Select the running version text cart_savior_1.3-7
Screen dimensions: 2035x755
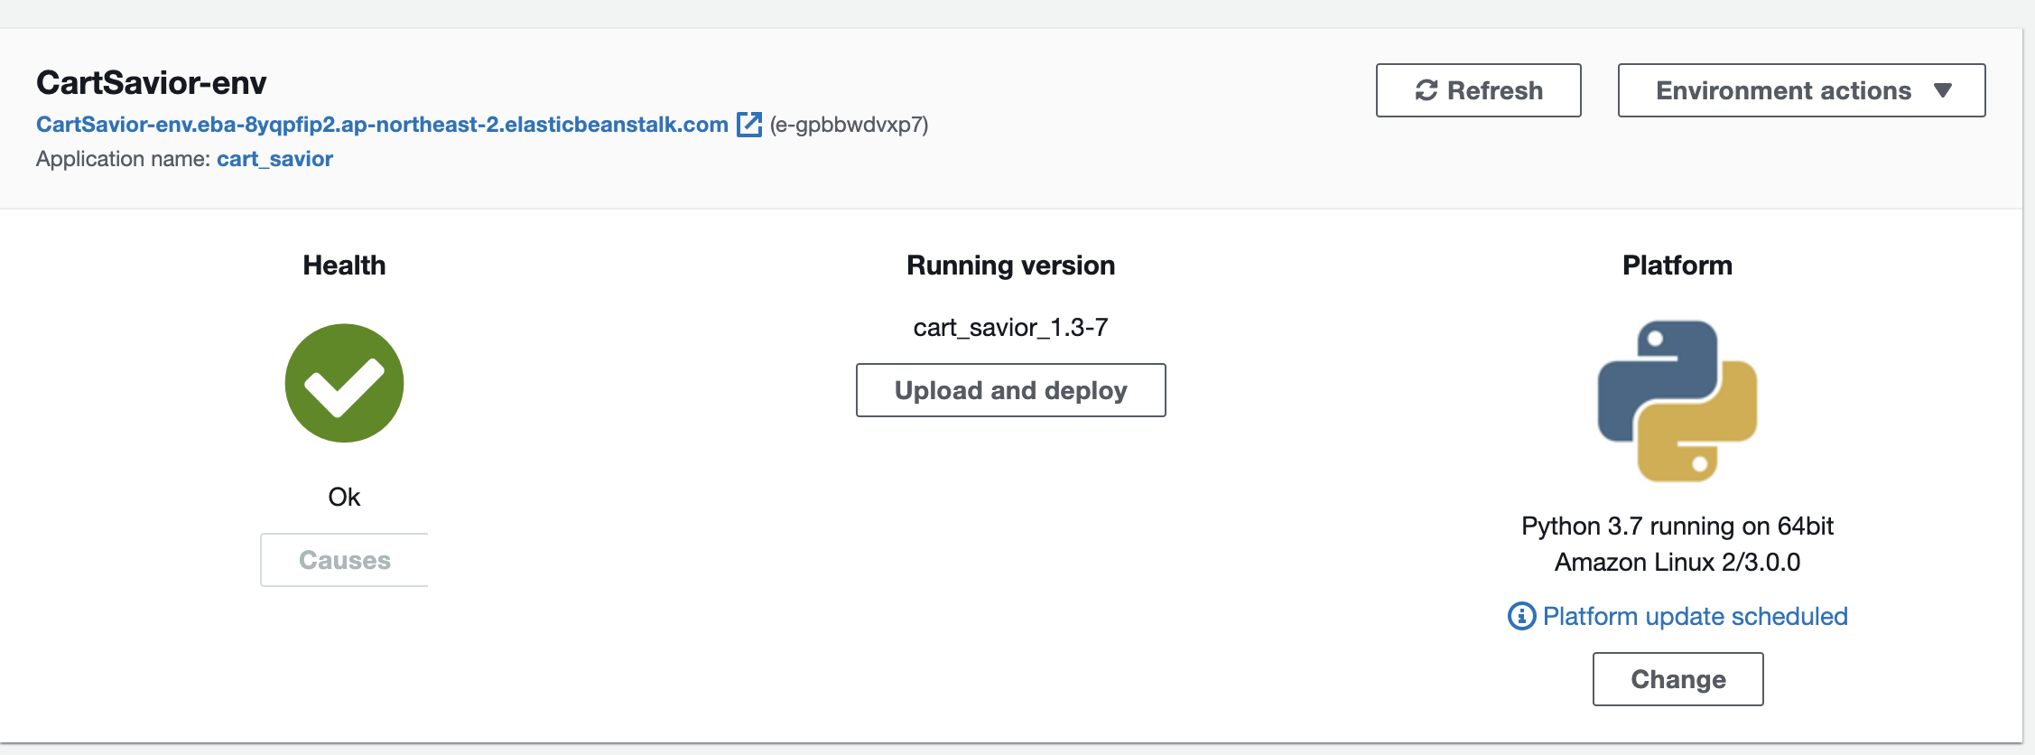coord(1010,327)
